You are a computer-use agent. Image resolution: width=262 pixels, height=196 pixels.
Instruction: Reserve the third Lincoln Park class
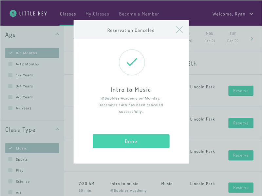(241, 155)
